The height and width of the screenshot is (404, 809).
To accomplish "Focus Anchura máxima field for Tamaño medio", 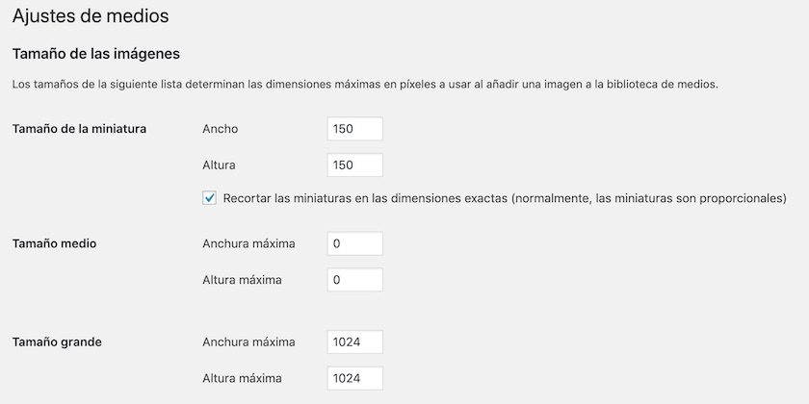I will coord(354,243).
